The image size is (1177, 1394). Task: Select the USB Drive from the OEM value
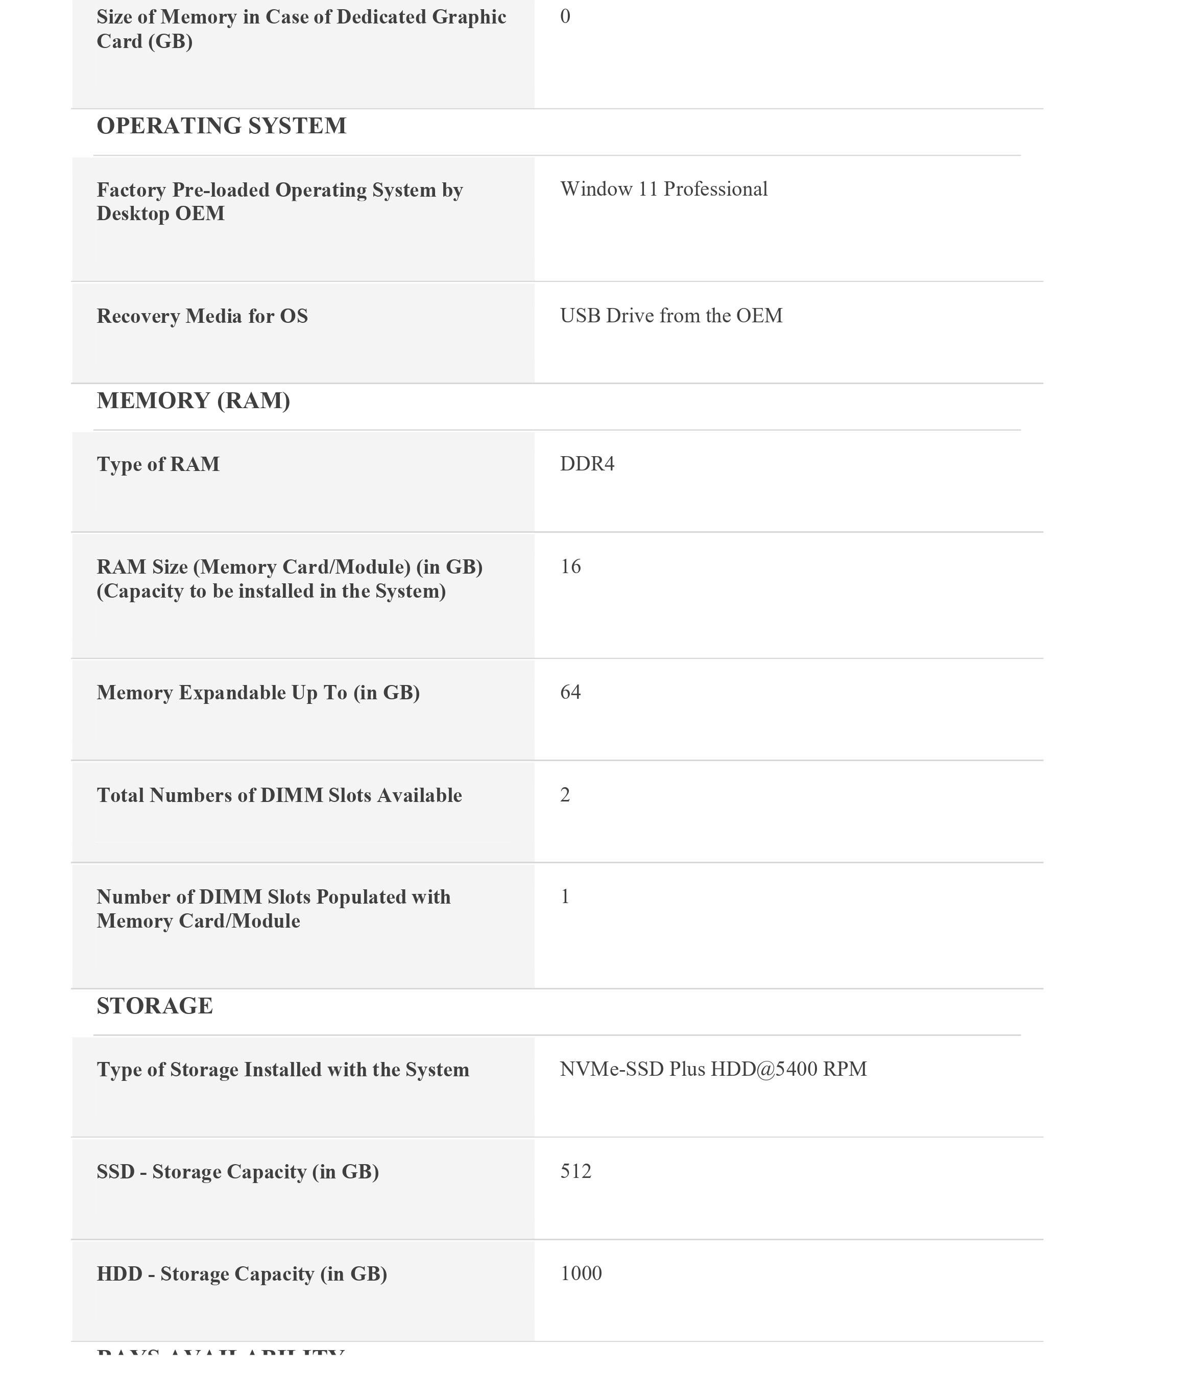671,316
